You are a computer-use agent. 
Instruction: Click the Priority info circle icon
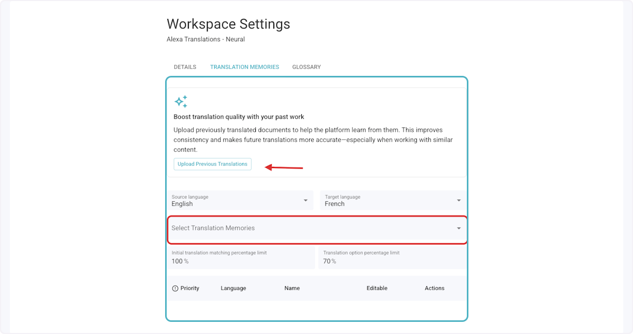pyautogui.click(x=175, y=288)
